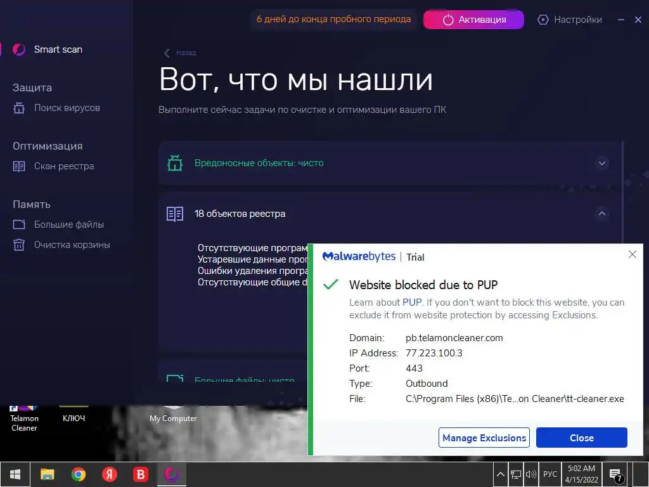Open the Windows Start menu

point(15,474)
